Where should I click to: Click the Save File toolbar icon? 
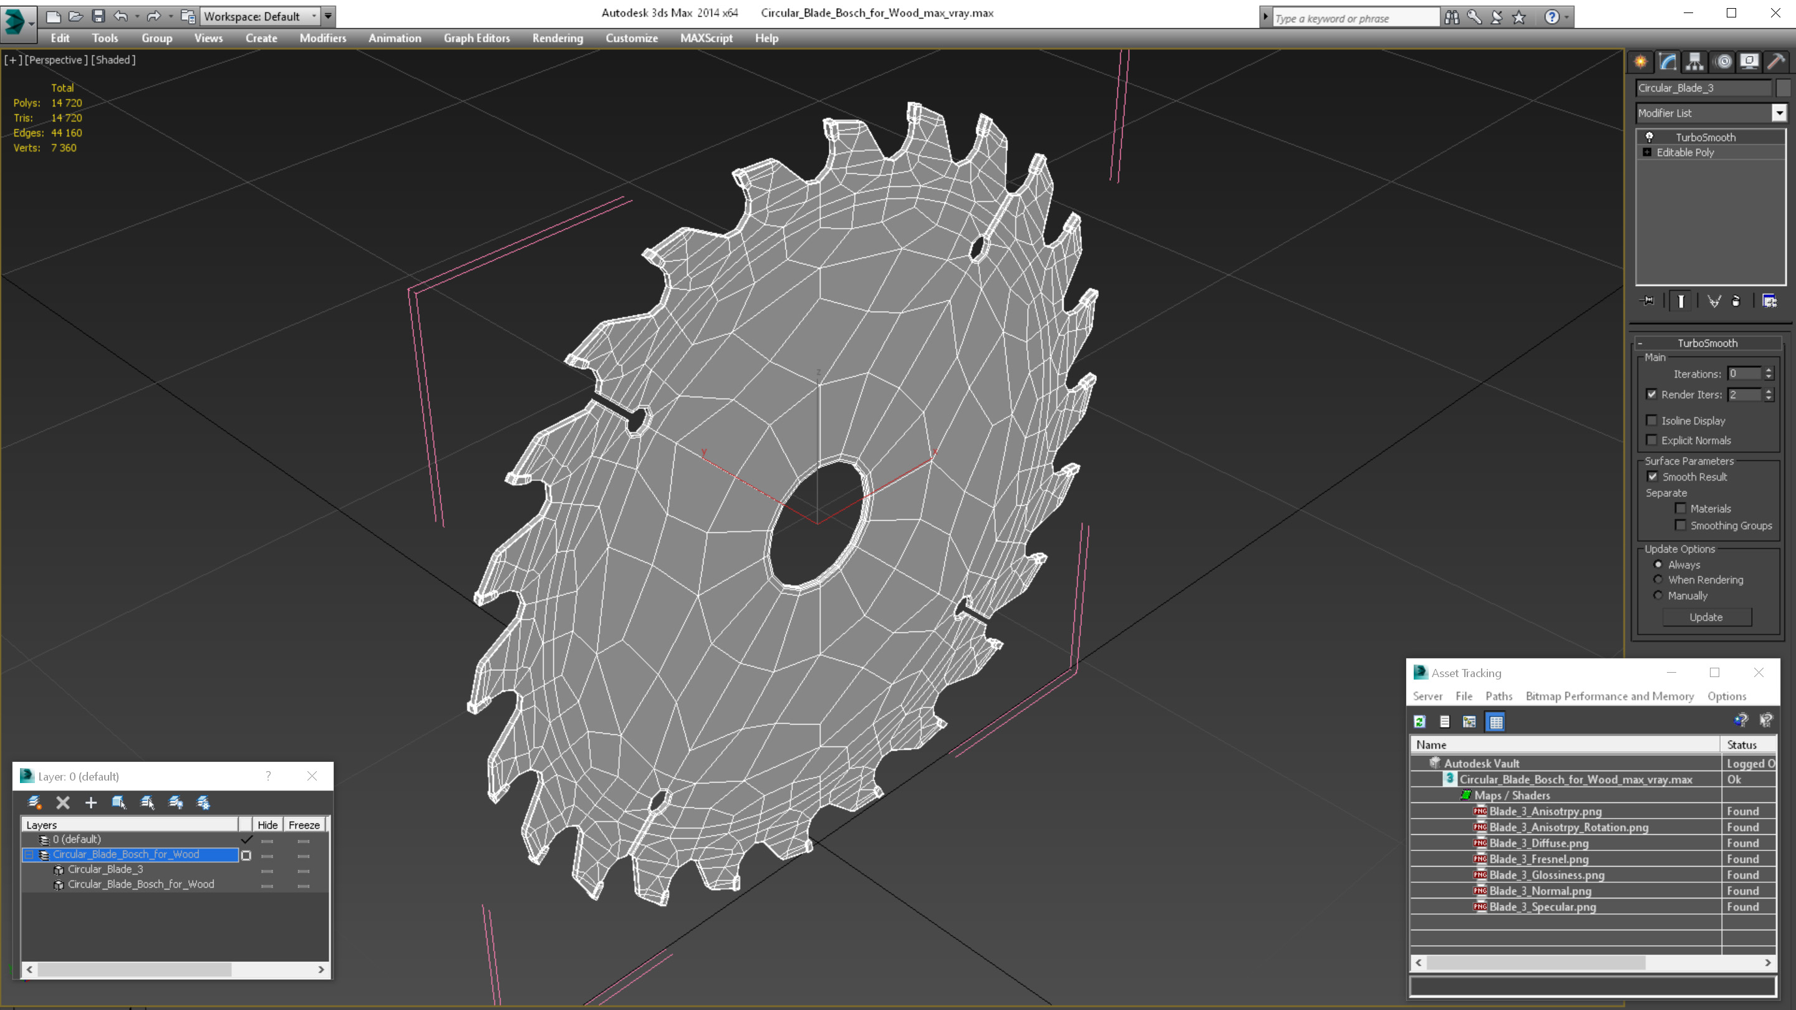coord(99,16)
